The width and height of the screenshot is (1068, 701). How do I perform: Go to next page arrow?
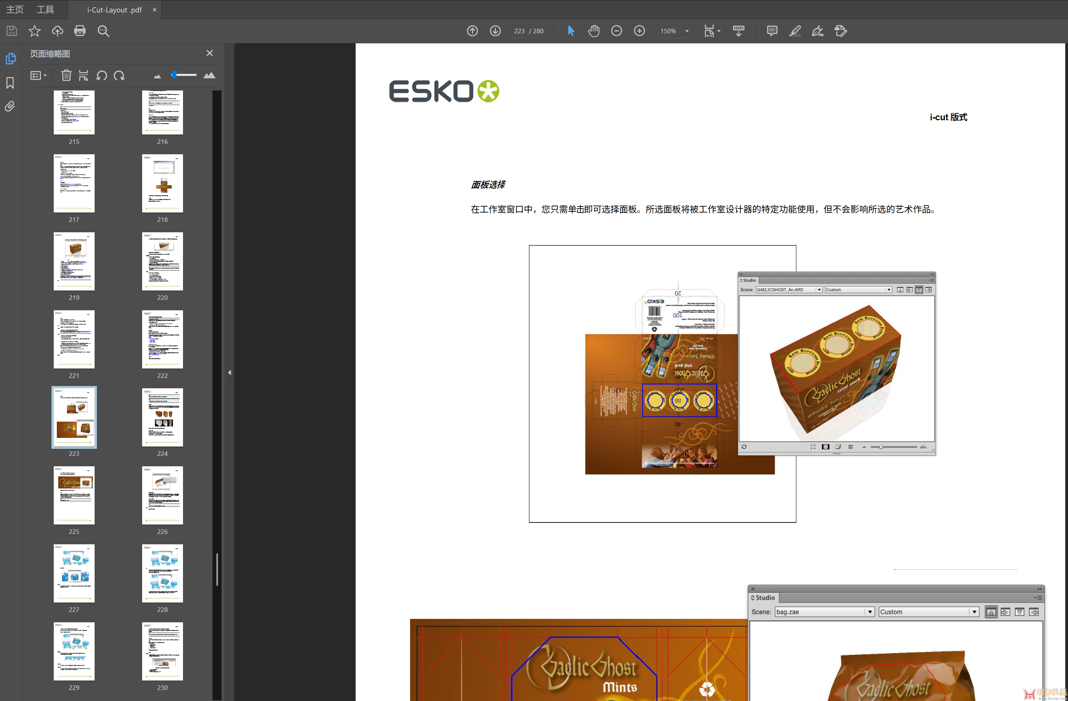pyautogui.click(x=495, y=31)
